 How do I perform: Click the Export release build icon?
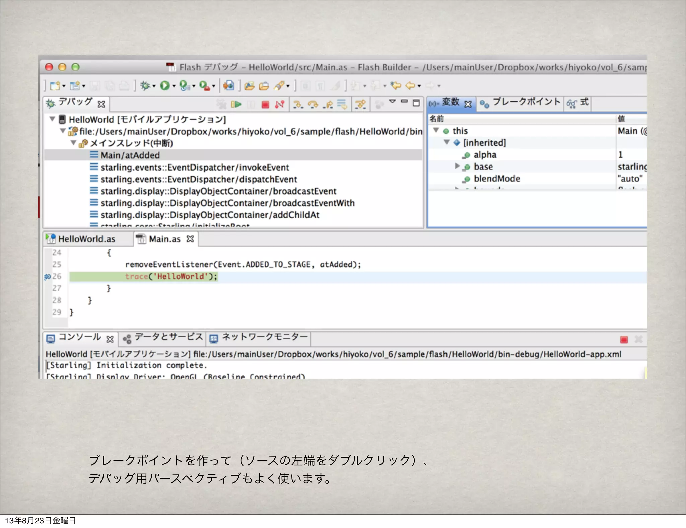point(229,86)
